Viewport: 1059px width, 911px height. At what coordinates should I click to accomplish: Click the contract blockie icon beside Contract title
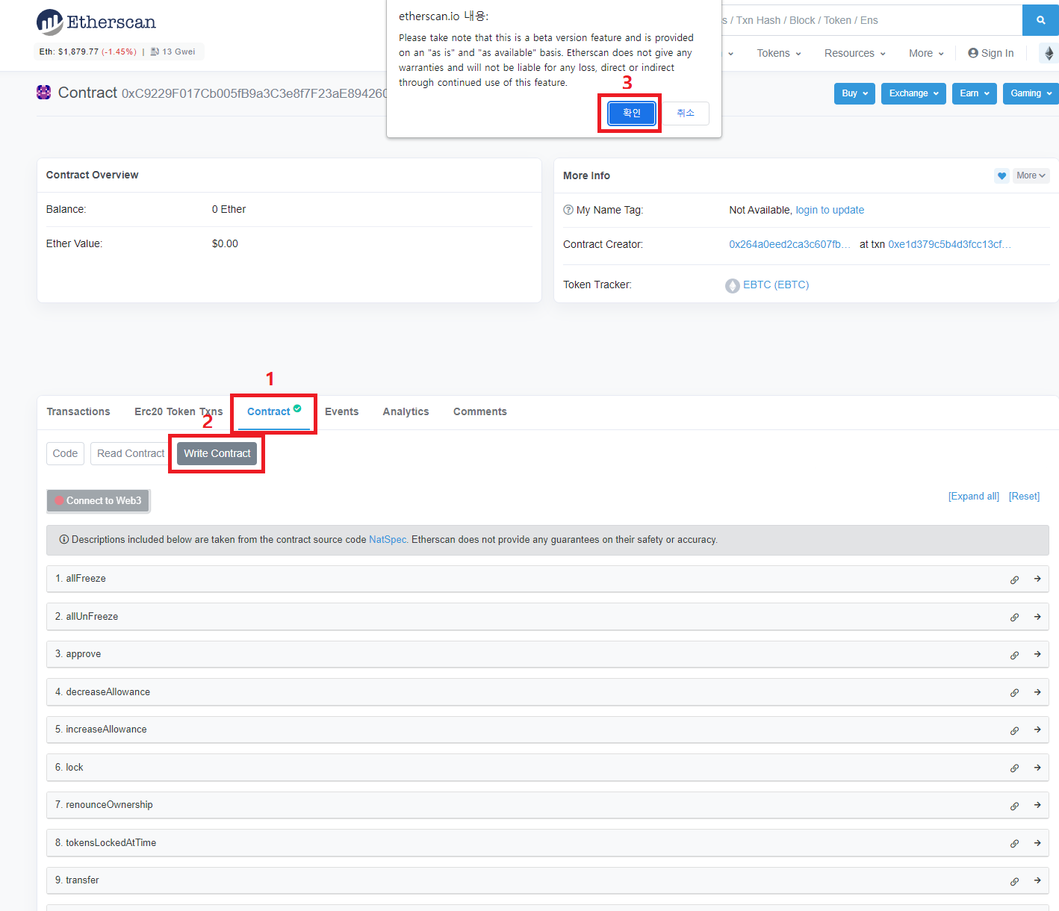[44, 93]
